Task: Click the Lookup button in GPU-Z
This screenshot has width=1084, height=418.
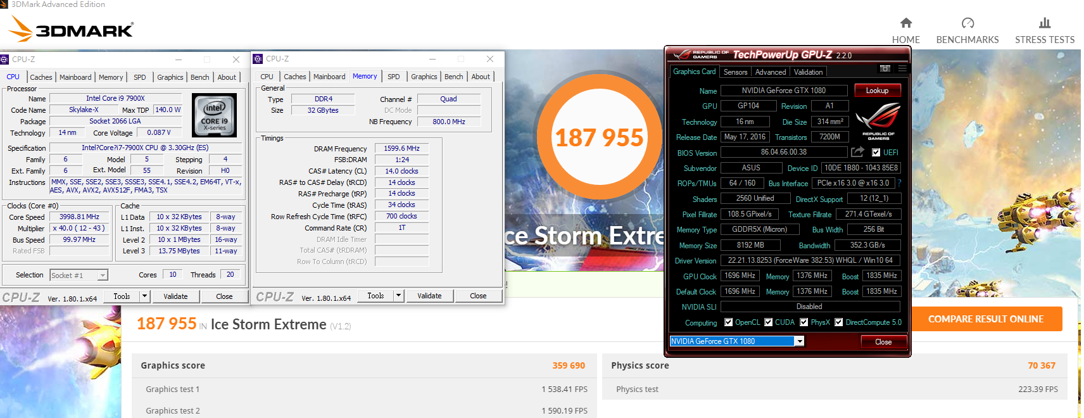Action: point(878,91)
